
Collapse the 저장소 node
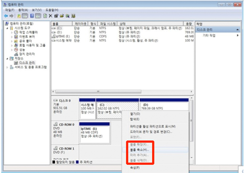point(7,58)
